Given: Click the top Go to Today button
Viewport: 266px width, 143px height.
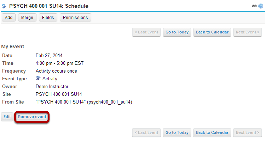Looking at the screenshot, I should click(177, 32).
